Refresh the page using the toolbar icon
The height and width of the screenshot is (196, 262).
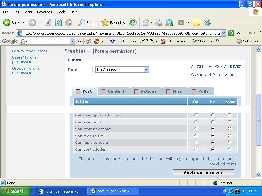[58, 23]
